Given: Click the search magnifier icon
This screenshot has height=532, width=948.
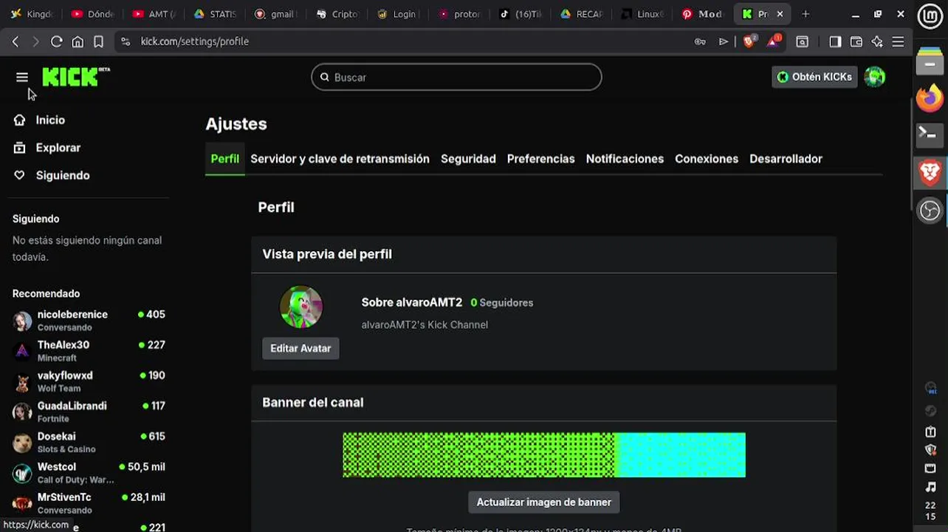Looking at the screenshot, I should pos(325,77).
